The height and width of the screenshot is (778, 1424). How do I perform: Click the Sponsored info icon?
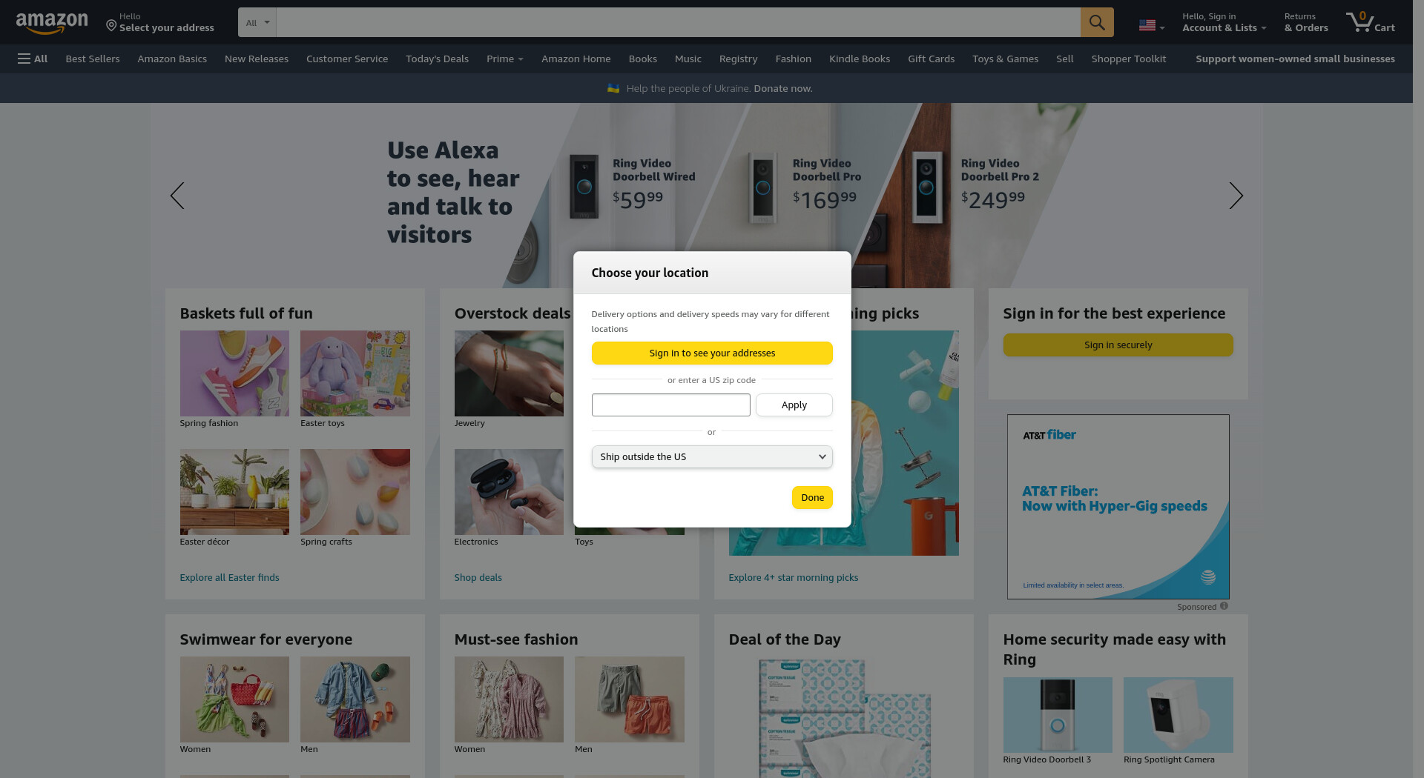tap(1224, 606)
